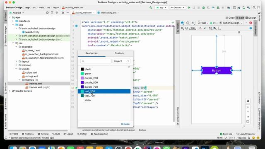Screen dimensions: 265x149
Task: Open the ButtonsDesign theme dropdown
Action: [x=231, y=23]
